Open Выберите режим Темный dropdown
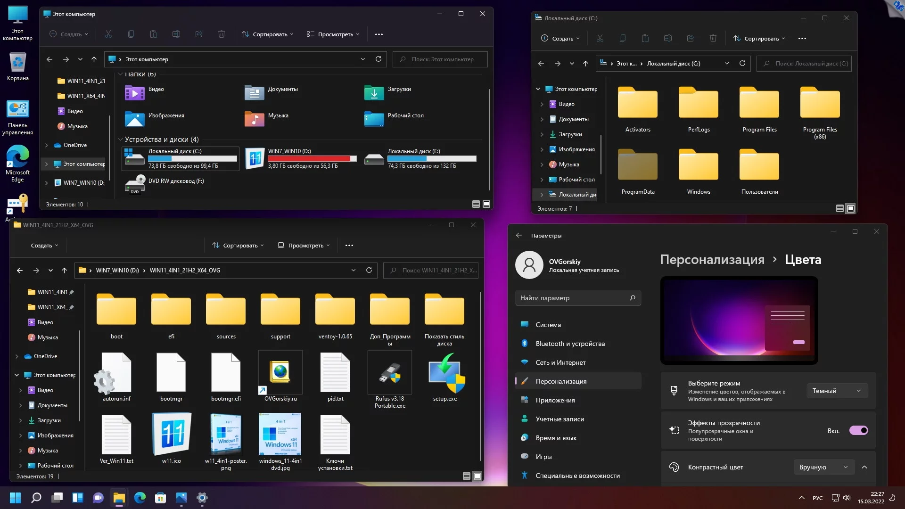This screenshot has width=905, height=509. click(837, 391)
